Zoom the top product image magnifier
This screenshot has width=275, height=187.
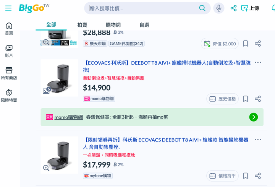[46, 42]
